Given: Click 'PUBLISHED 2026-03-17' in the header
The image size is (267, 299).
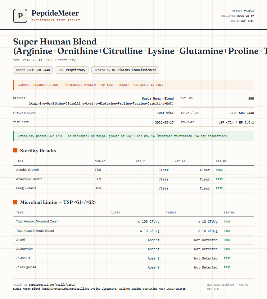Looking at the screenshot, I should click(237, 16).
